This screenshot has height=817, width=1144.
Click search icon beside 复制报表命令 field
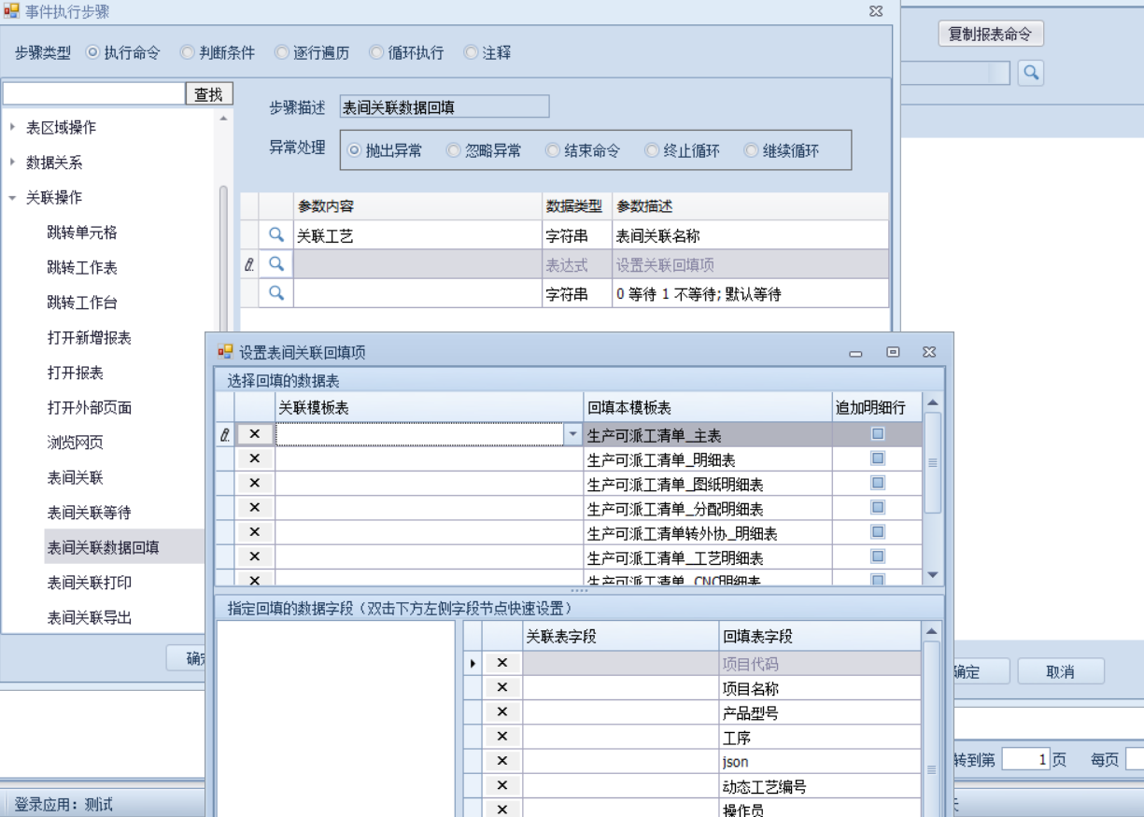(1030, 73)
